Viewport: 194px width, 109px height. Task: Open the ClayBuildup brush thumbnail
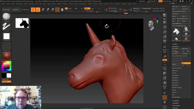6,17
